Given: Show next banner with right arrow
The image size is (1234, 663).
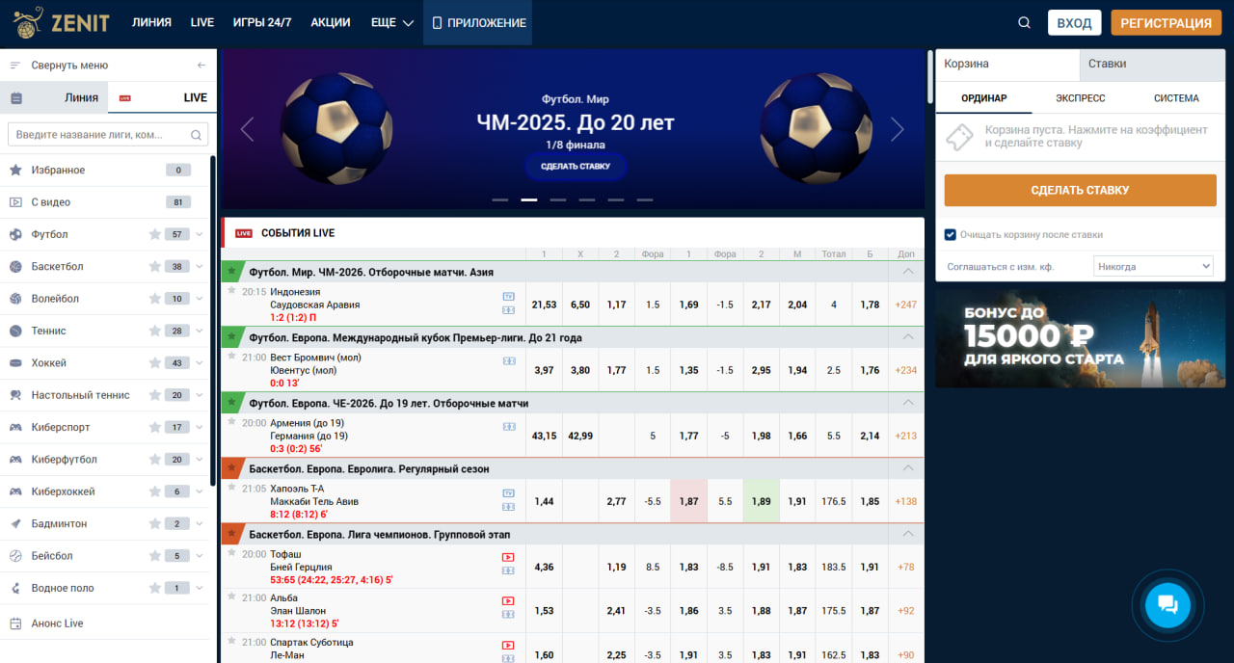Looking at the screenshot, I should coord(898,129).
